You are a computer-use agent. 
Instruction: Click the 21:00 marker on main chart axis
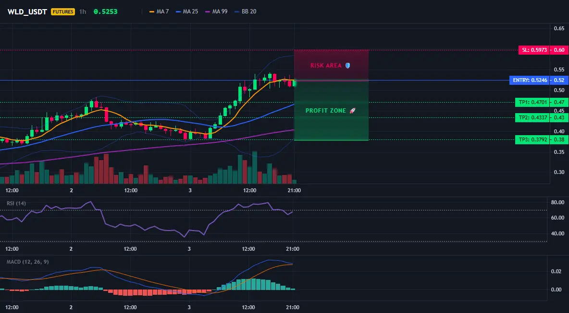click(x=294, y=190)
